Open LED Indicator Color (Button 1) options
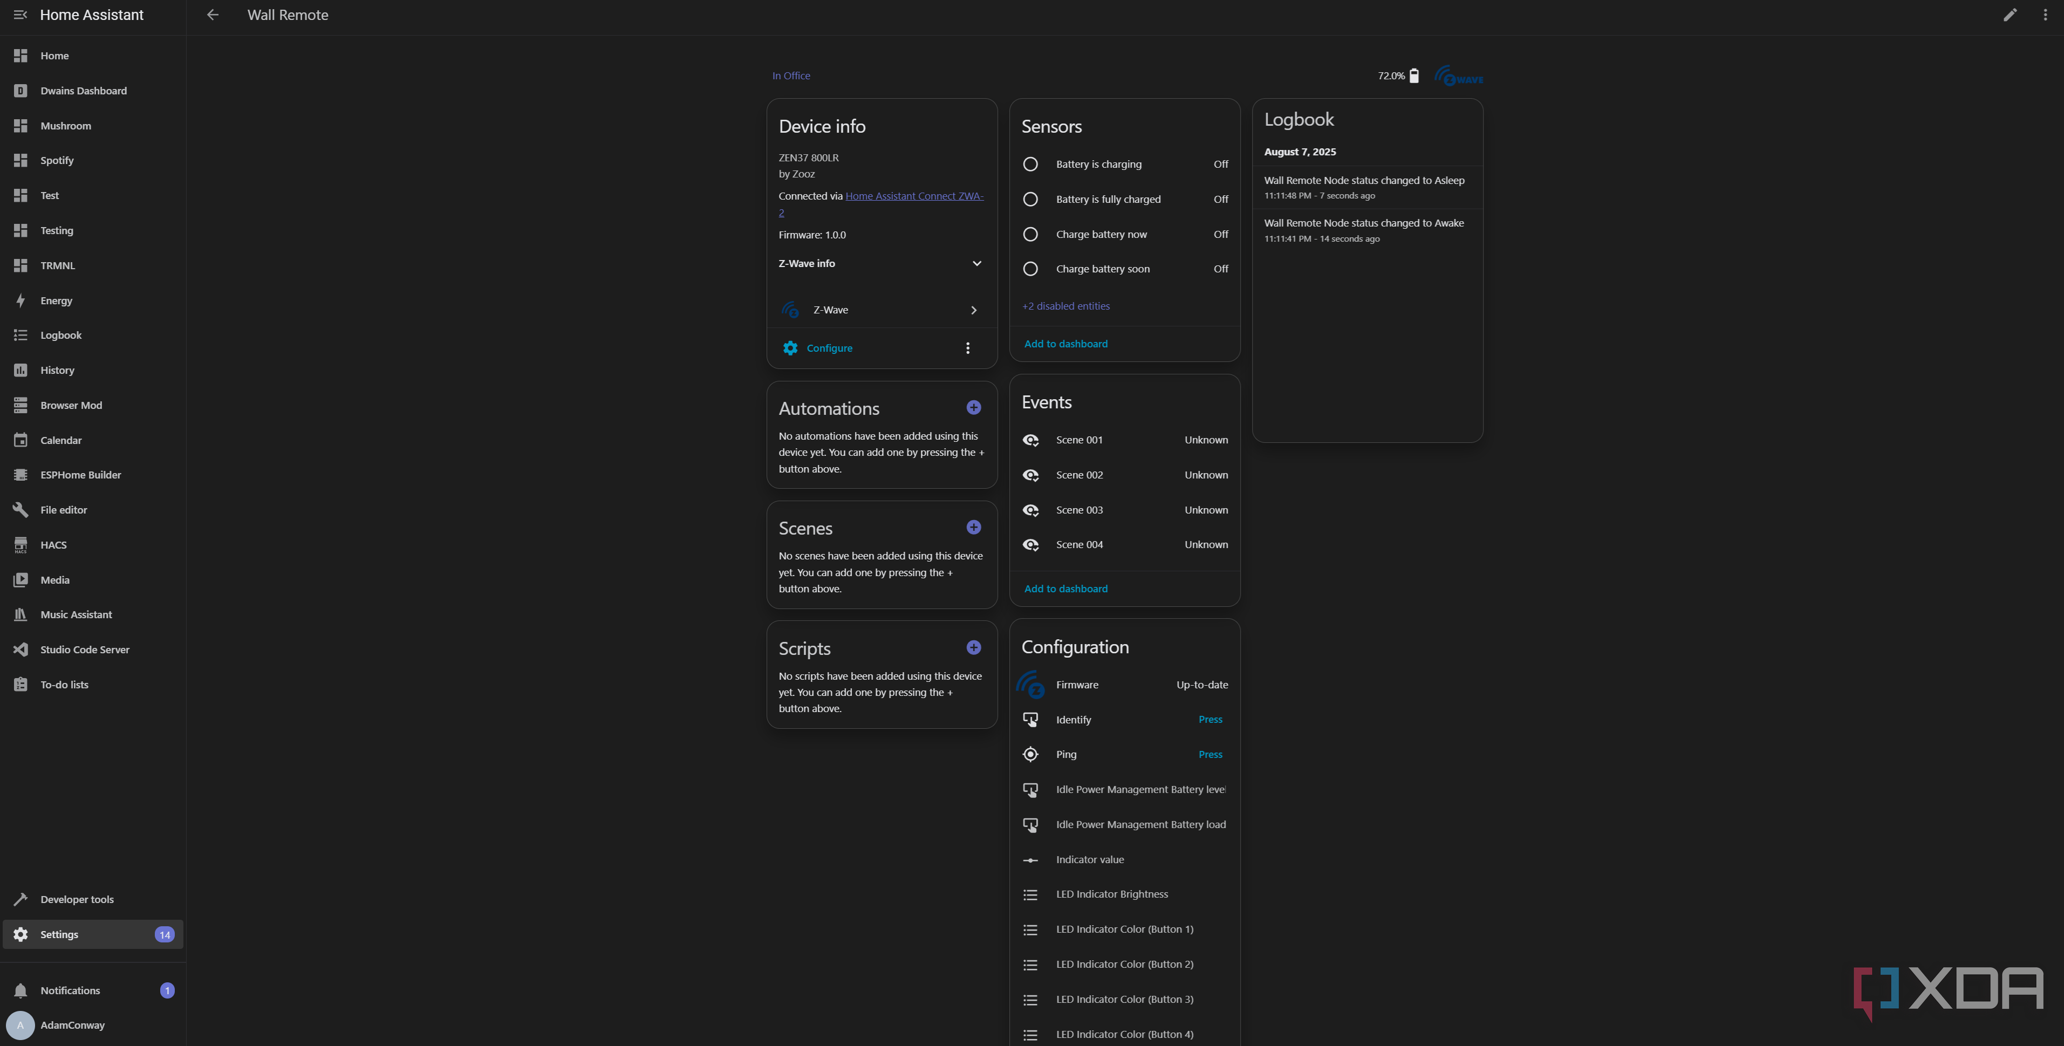Viewport: 2064px width, 1046px height. point(1125,929)
